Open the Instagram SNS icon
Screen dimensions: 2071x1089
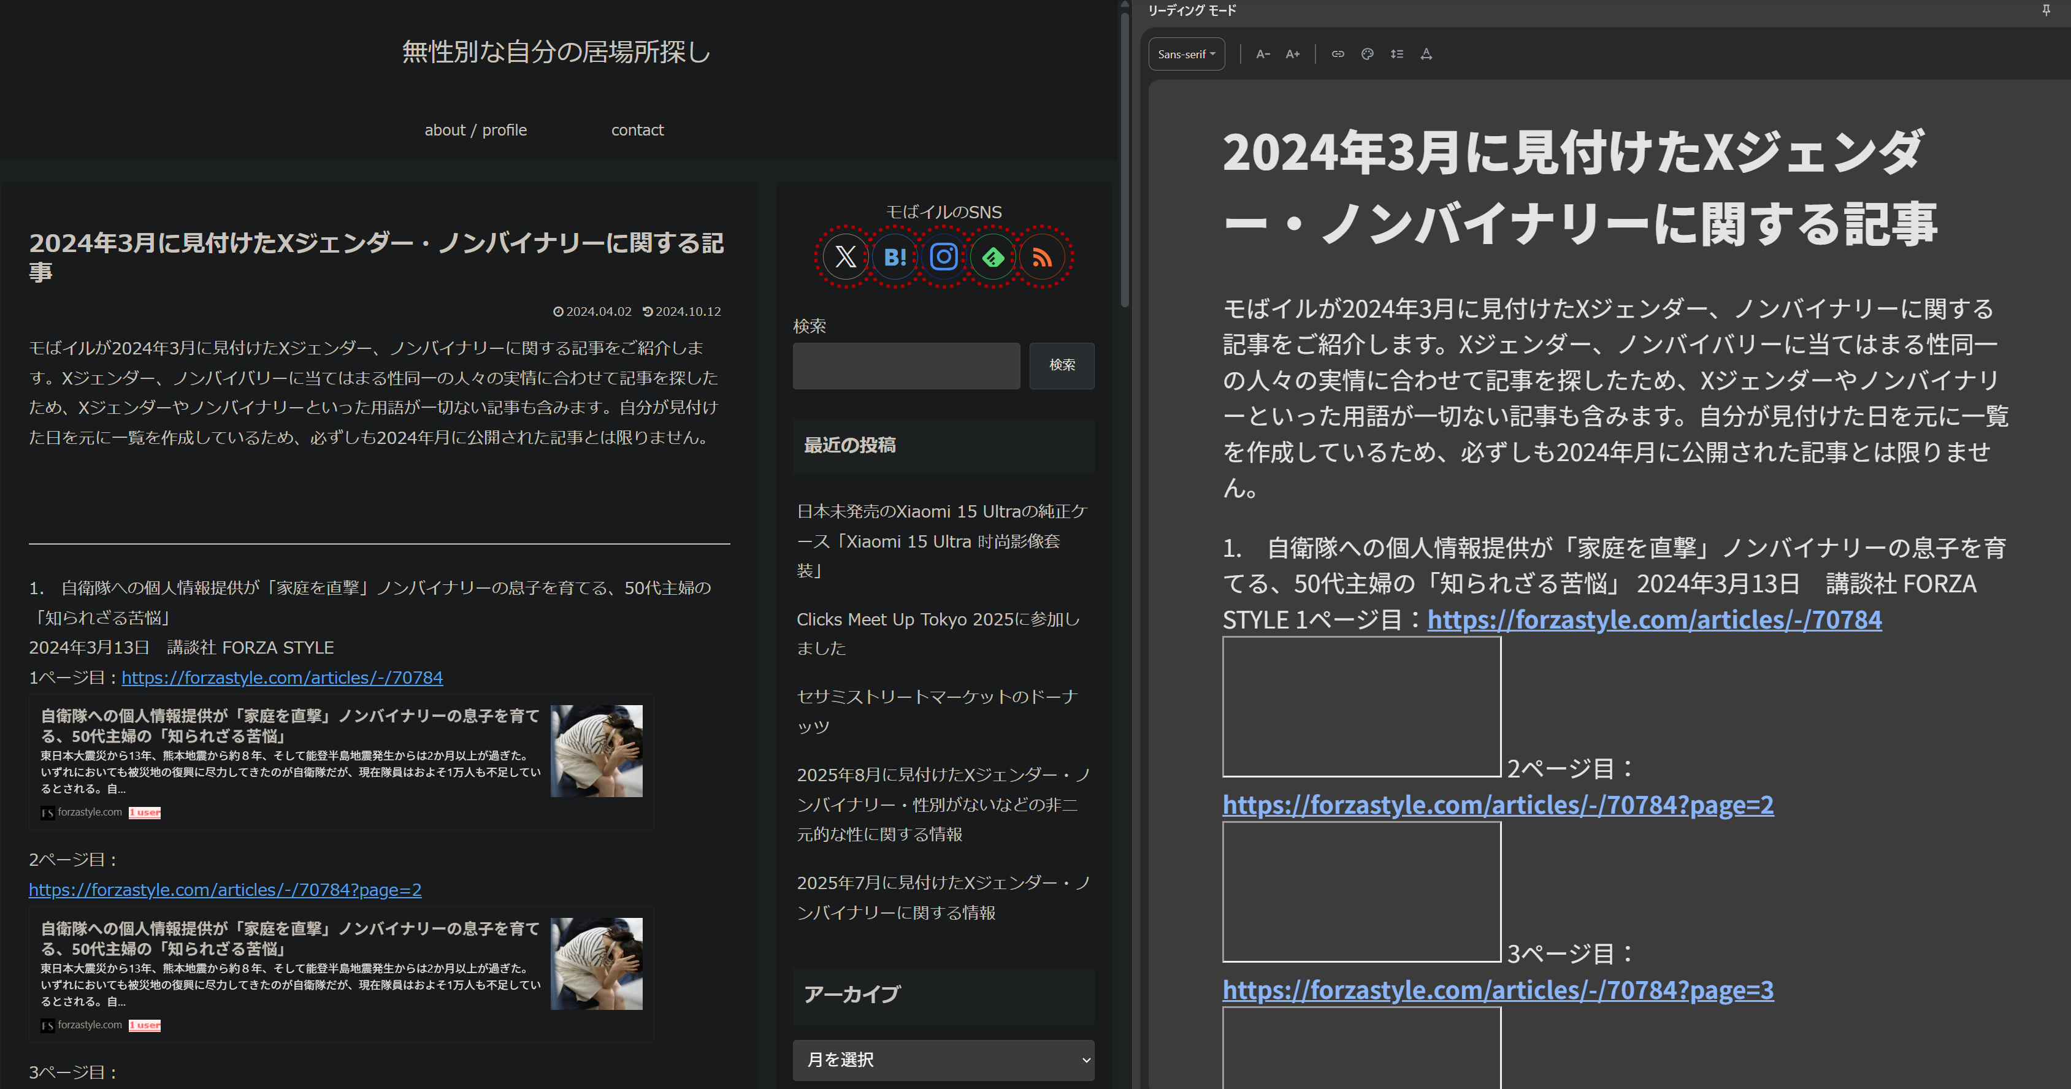tap(943, 256)
